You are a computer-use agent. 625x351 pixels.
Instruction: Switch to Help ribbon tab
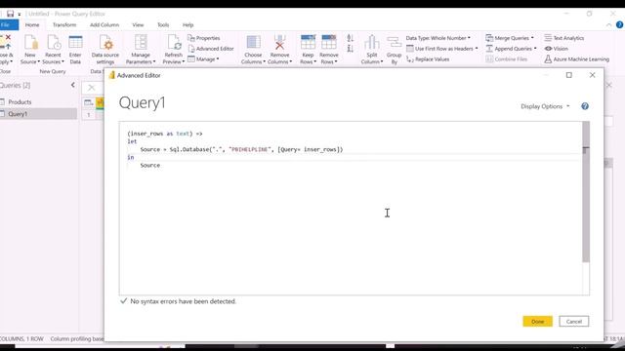[187, 24]
